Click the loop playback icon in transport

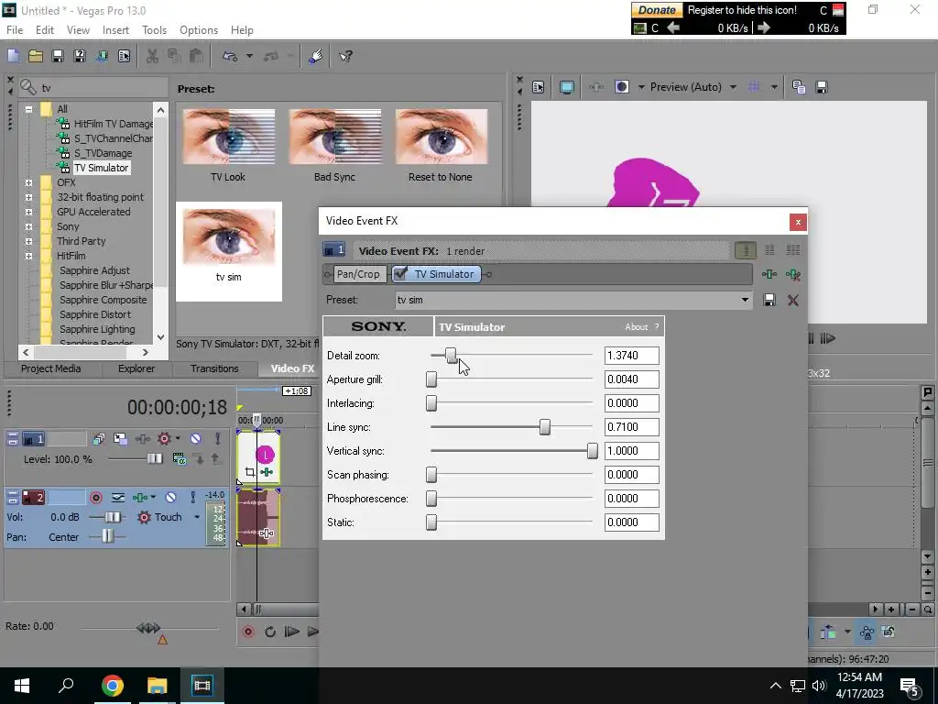270,632
